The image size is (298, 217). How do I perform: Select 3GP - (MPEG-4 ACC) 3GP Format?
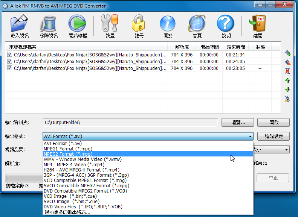[148, 175]
